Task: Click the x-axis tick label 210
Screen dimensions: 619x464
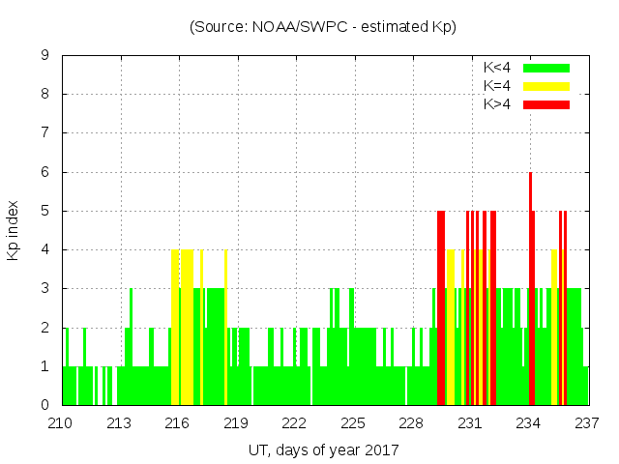Action: click(x=61, y=422)
